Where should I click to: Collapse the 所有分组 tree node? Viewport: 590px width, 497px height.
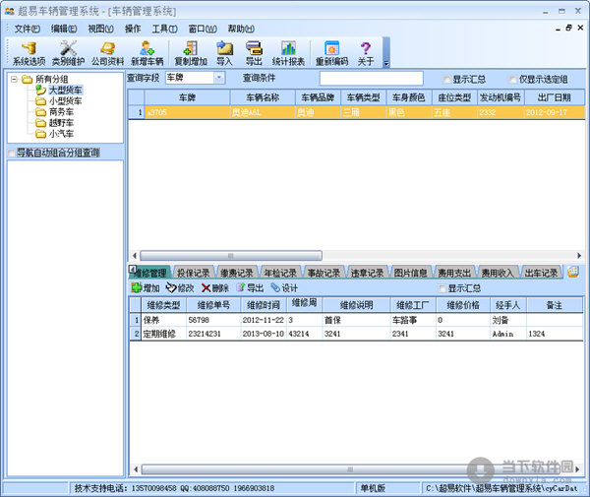click(13, 79)
